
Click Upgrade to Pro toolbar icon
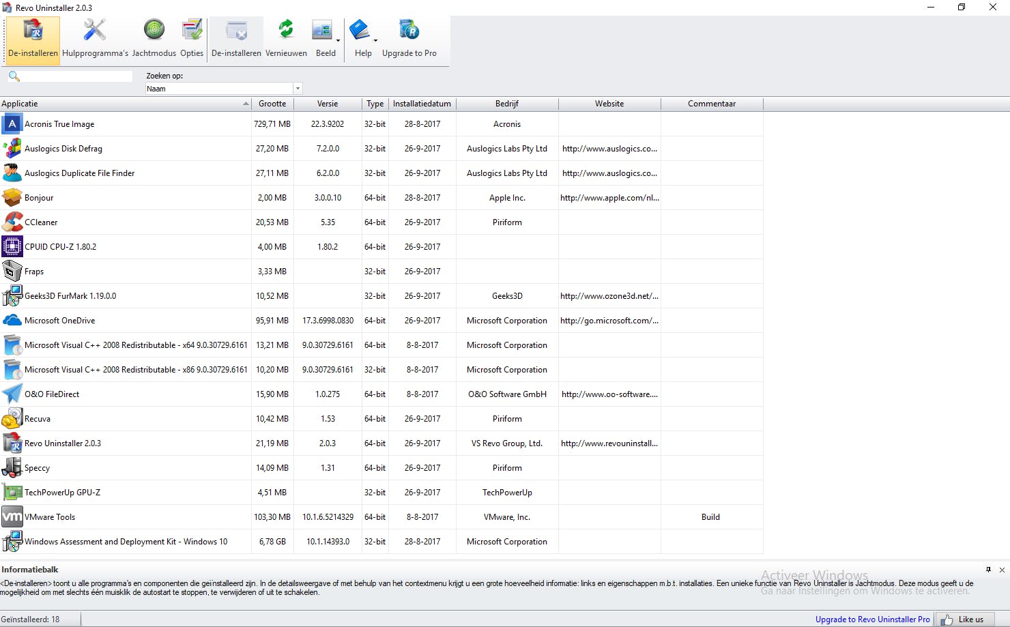click(x=409, y=31)
